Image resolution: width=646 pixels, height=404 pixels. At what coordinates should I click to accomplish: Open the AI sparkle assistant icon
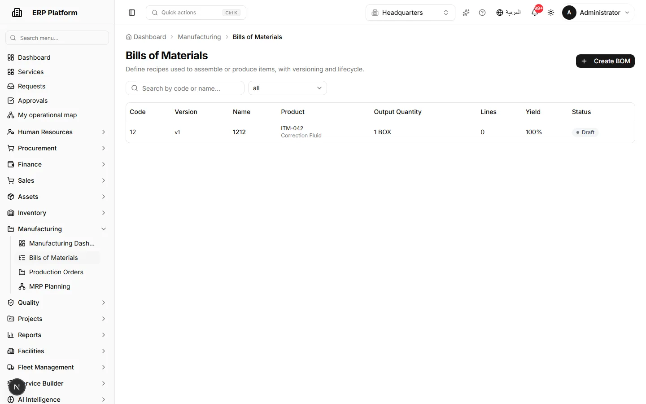pyautogui.click(x=466, y=13)
